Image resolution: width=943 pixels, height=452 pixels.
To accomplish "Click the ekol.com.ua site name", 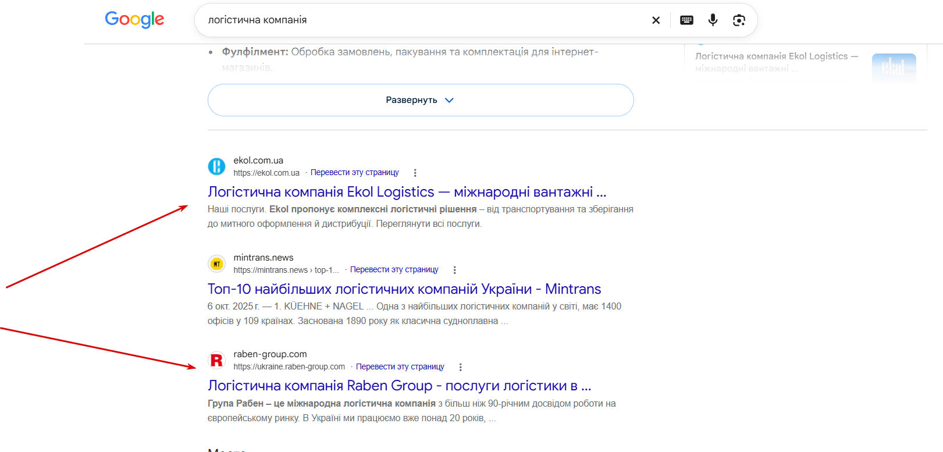I will pos(258,161).
